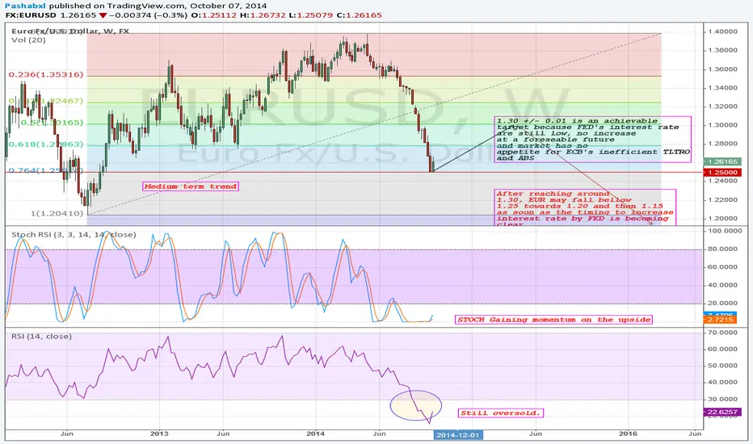Click the purple 22.6257 RSI value tag

[721, 413]
